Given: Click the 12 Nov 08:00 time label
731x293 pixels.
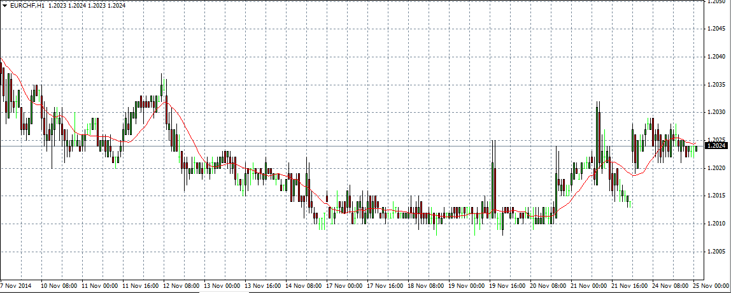Looking at the screenshot, I should click(x=181, y=285).
